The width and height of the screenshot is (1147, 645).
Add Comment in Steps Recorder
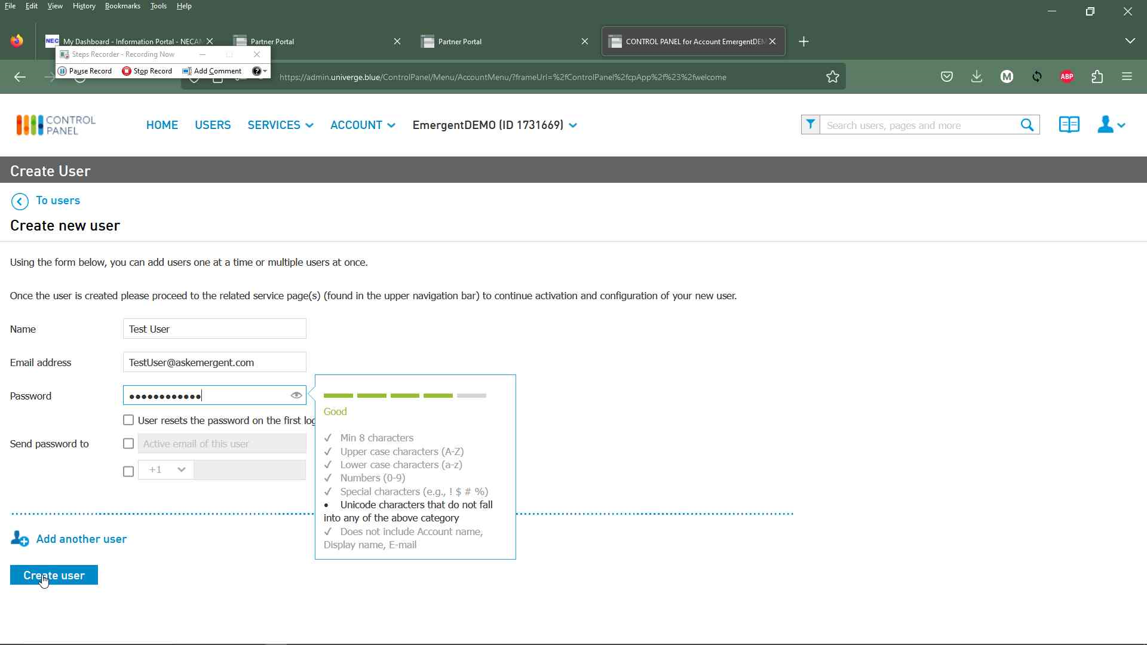[212, 70]
